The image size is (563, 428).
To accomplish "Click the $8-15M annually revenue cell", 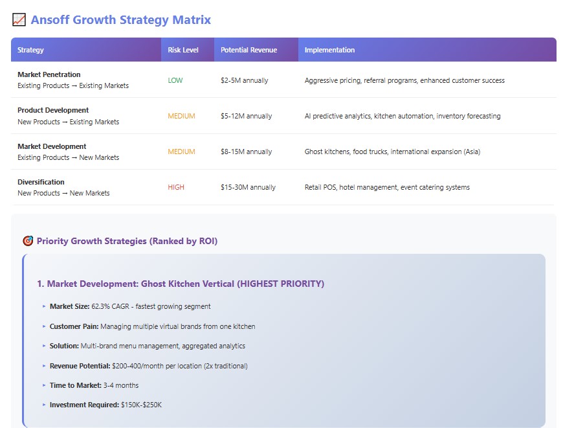I will 246,152.
